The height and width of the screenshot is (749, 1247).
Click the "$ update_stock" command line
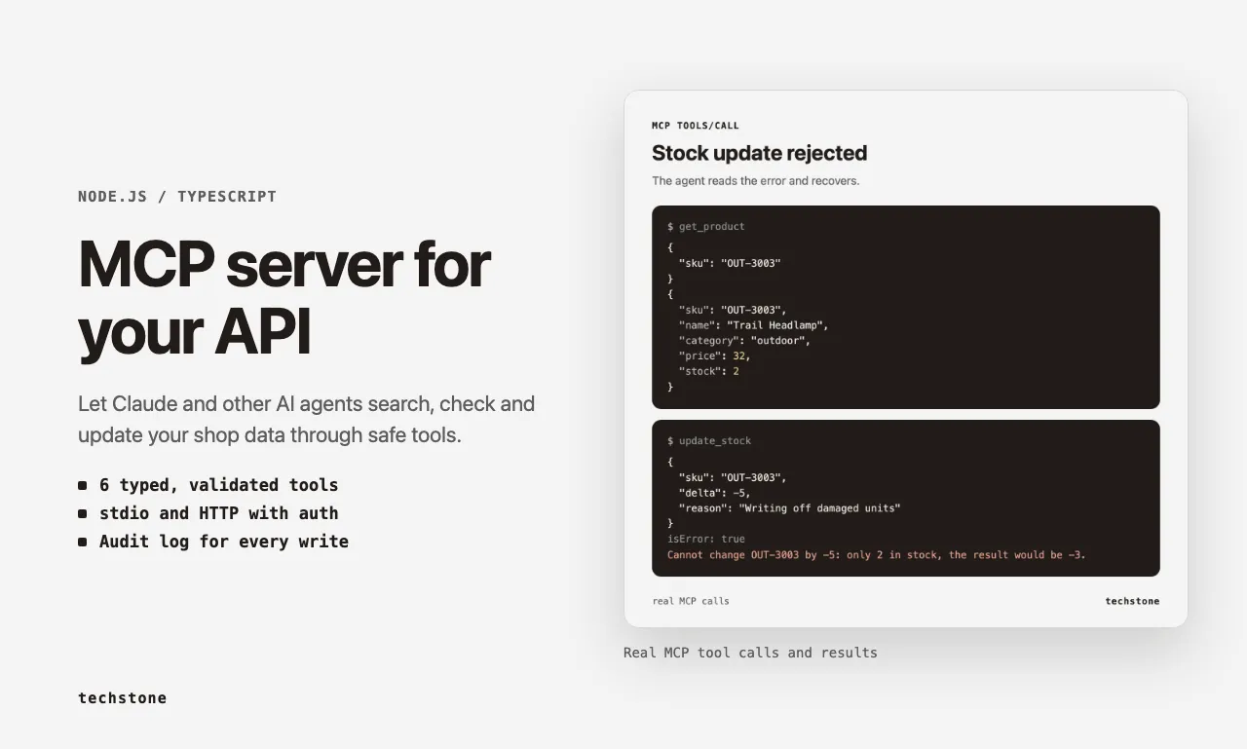709,441
